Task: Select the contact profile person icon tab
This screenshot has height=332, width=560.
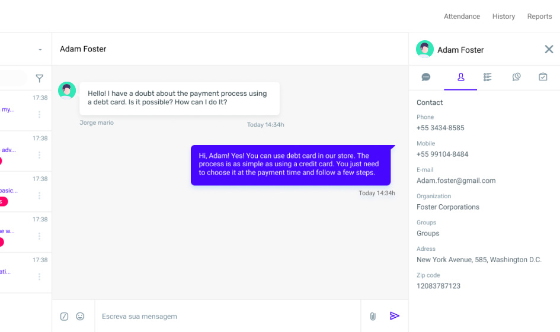Action: click(x=460, y=77)
